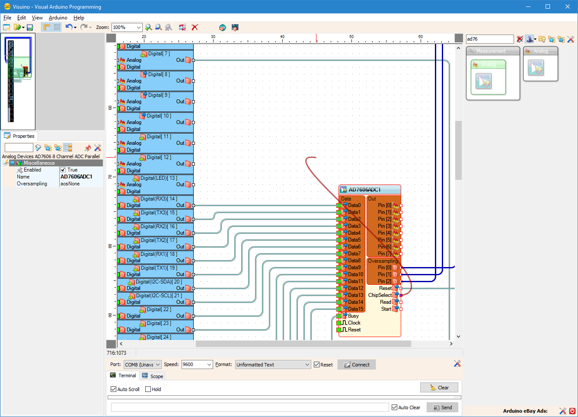578x417 pixels.
Task: Open the Arduino menu
Action: (x=57, y=18)
